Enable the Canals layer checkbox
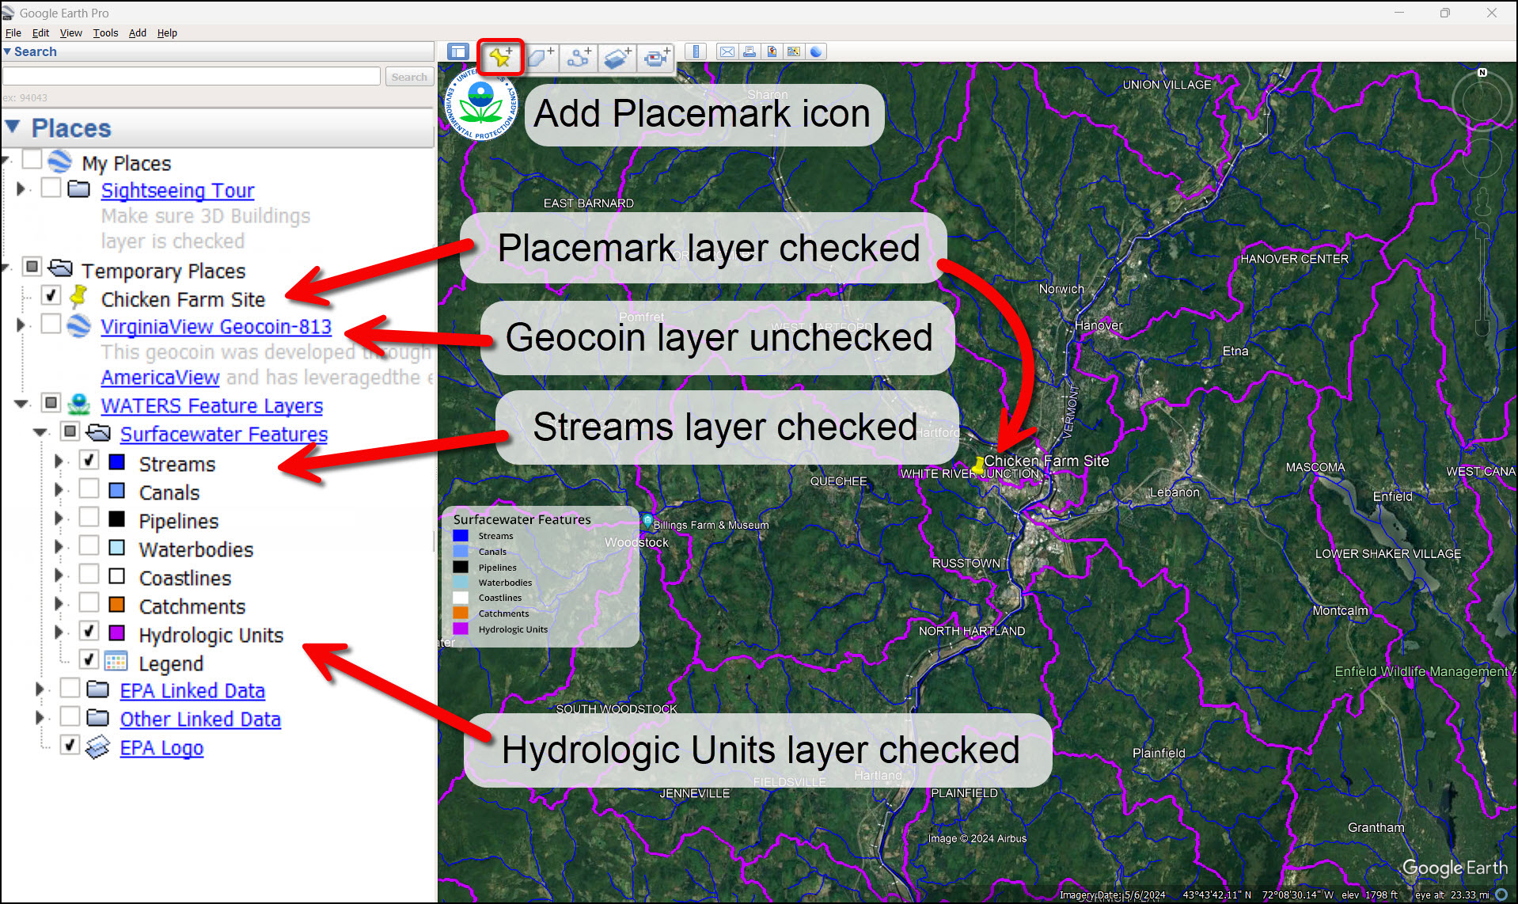 [89, 488]
